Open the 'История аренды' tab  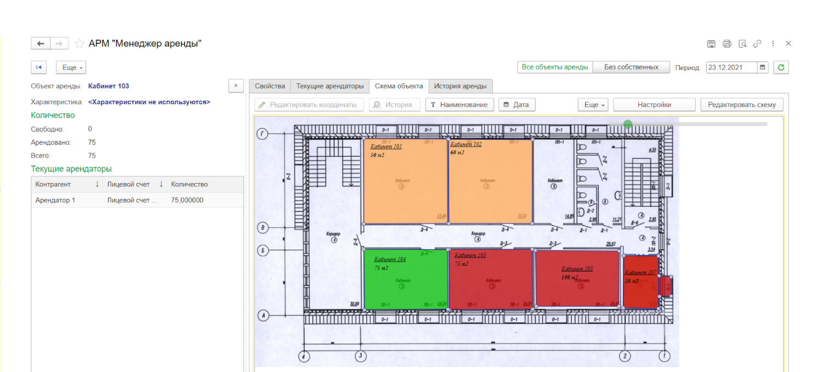pos(460,86)
